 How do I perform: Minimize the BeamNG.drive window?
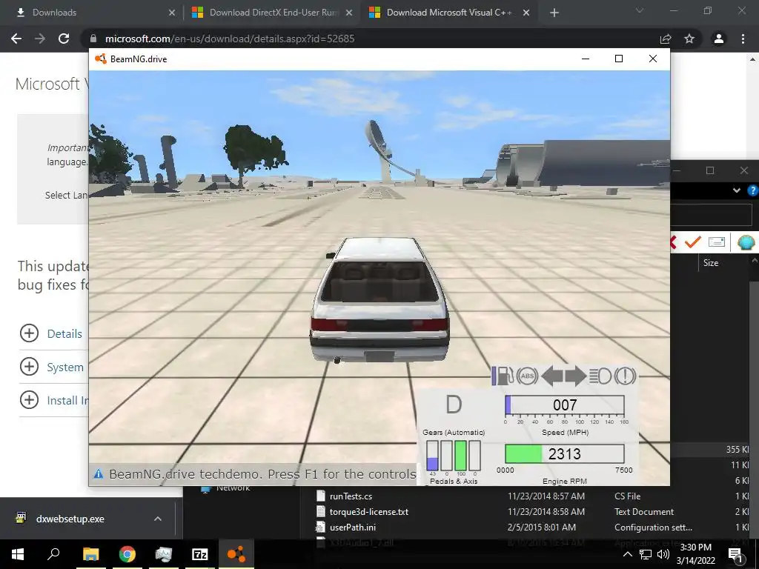[x=586, y=59]
